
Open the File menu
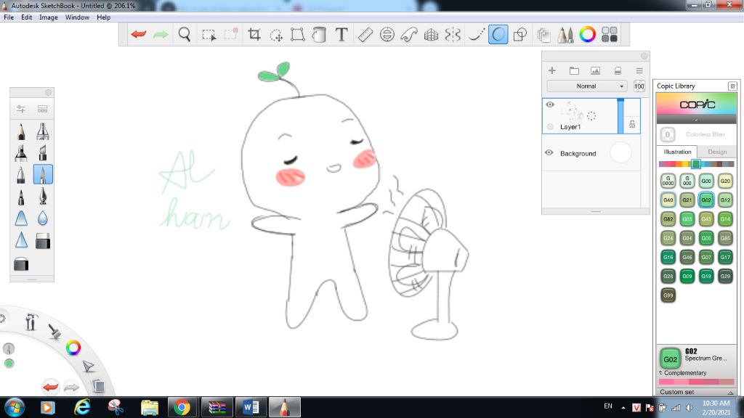click(x=9, y=17)
